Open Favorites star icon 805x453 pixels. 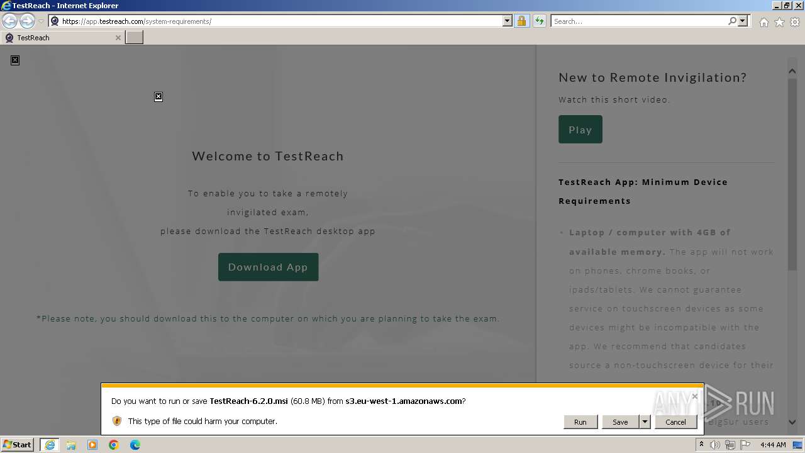[x=779, y=22]
